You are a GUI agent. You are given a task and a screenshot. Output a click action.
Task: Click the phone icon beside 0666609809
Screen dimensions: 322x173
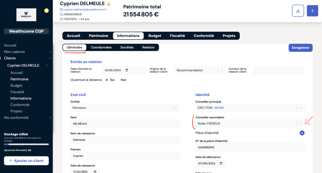61,14
